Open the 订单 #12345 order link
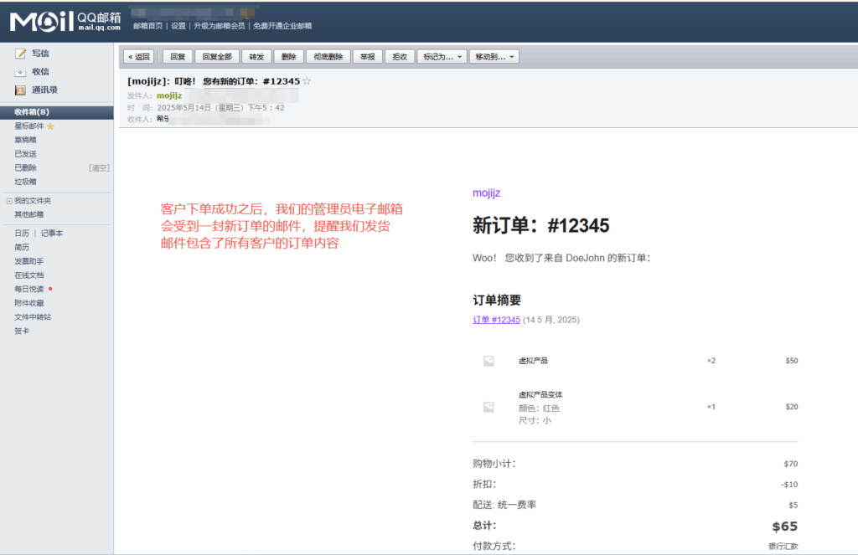The width and height of the screenshot is (858, 555). (x=496, y=320)
